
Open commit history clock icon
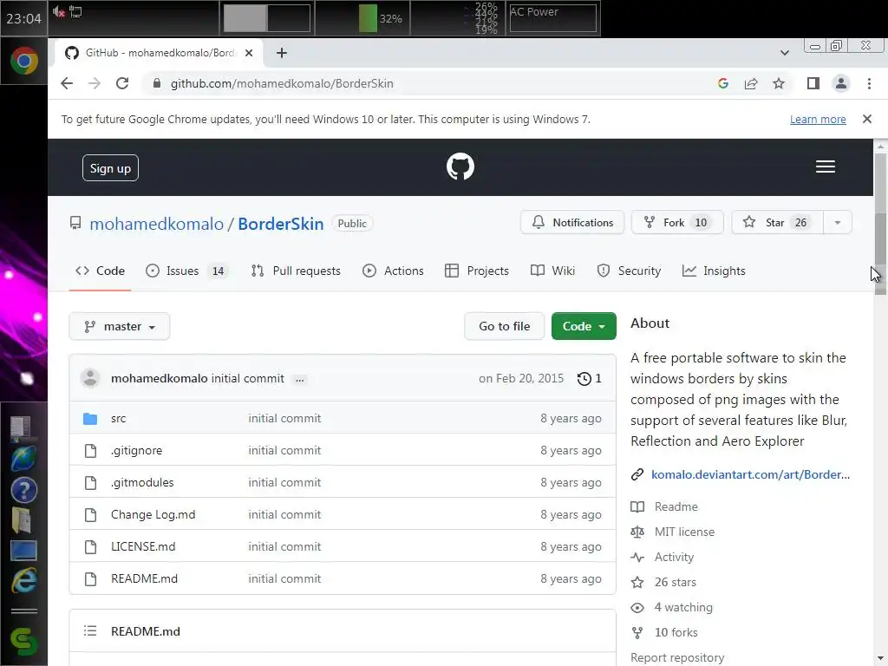[584, 379]
